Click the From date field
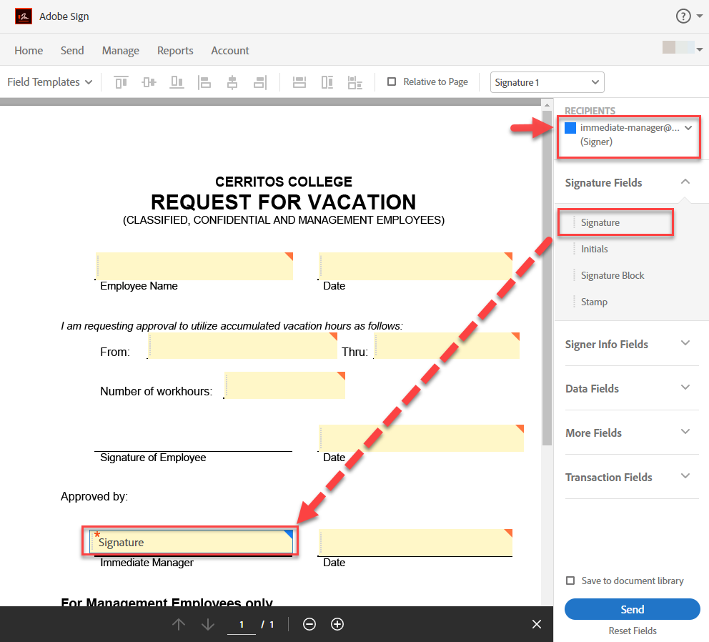Image resolution: width=709 pixels, height=642 pixels. (242, 345)
